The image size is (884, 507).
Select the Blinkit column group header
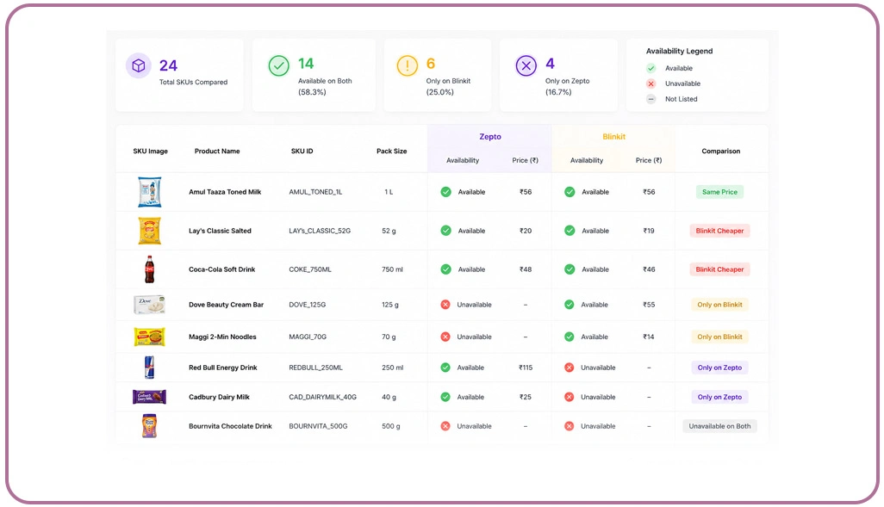click(x=614, y=137)
